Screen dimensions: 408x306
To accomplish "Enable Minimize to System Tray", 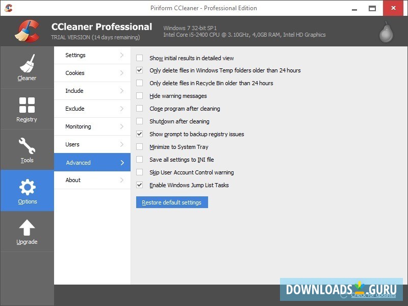I will tap(139, 147).
